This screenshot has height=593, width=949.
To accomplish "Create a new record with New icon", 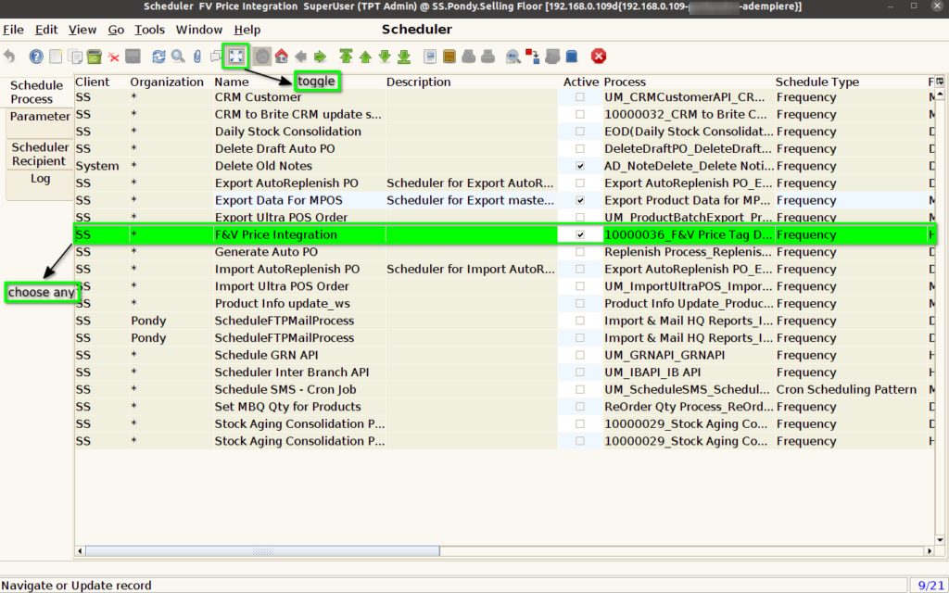I will pos(56,57).
